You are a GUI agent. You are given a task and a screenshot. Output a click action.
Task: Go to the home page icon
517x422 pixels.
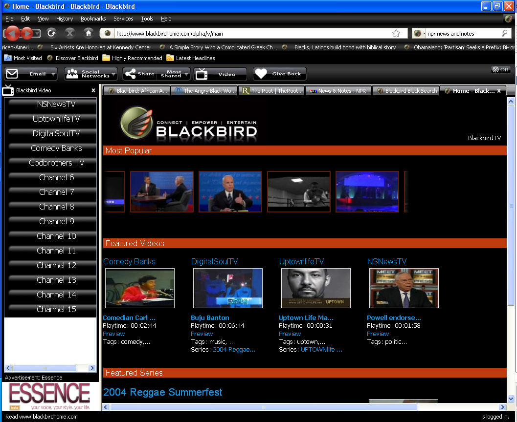pyautogui.click(x=88, y=33)
